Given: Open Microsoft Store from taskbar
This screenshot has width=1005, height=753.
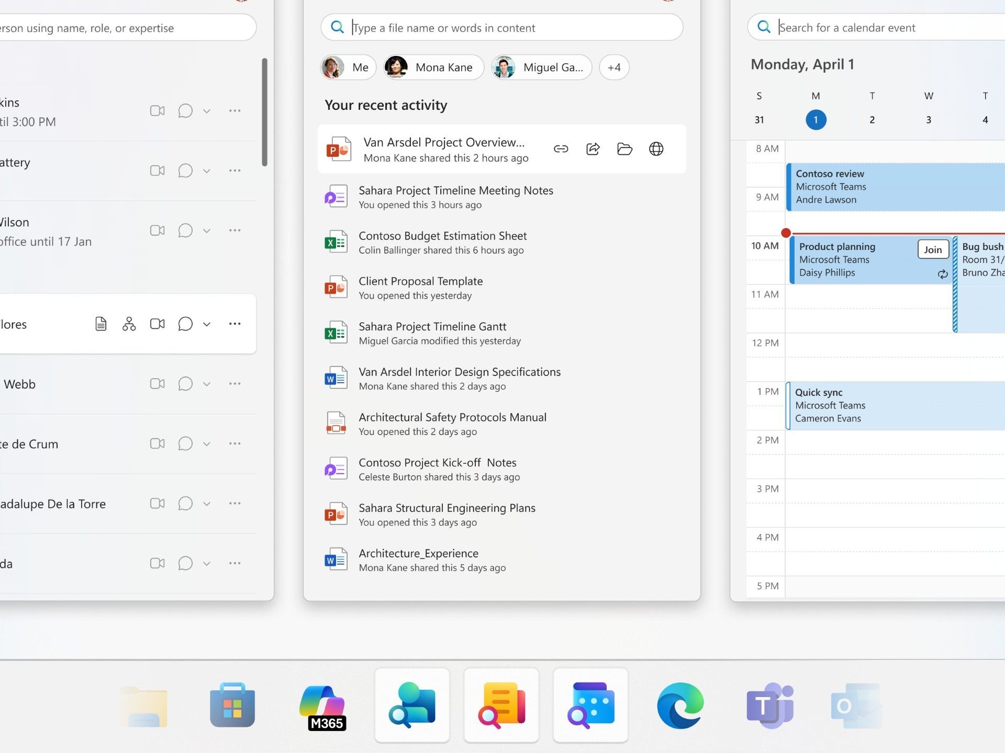Looking at the screenshot, I should 232,705.
